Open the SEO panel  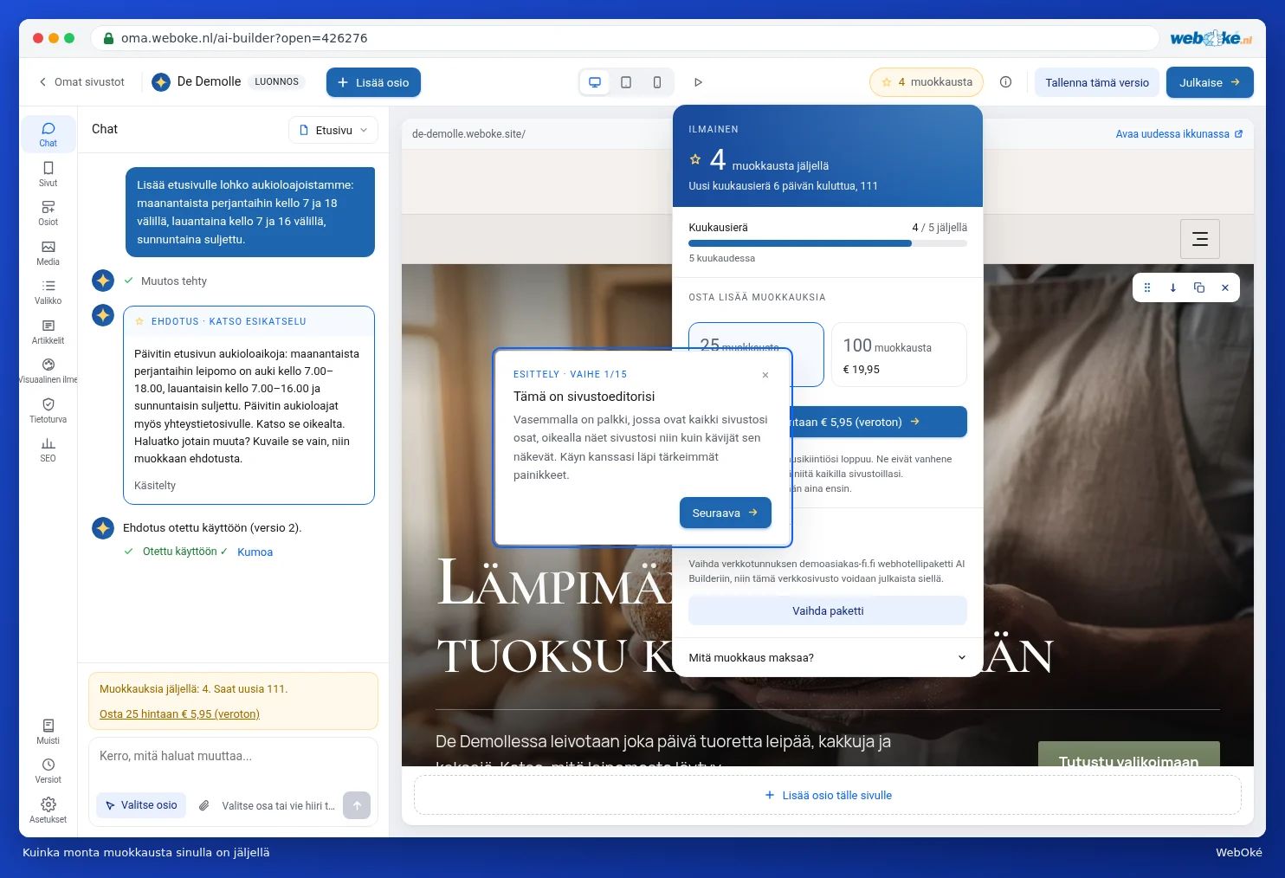[48, 449]
